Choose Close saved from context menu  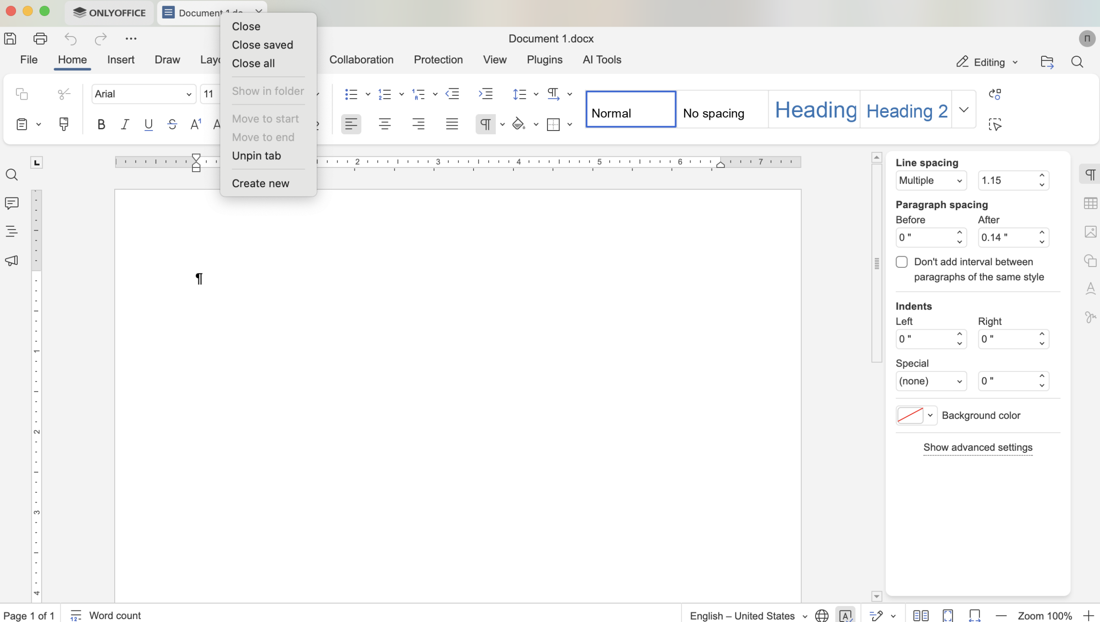tap(262, 45)
